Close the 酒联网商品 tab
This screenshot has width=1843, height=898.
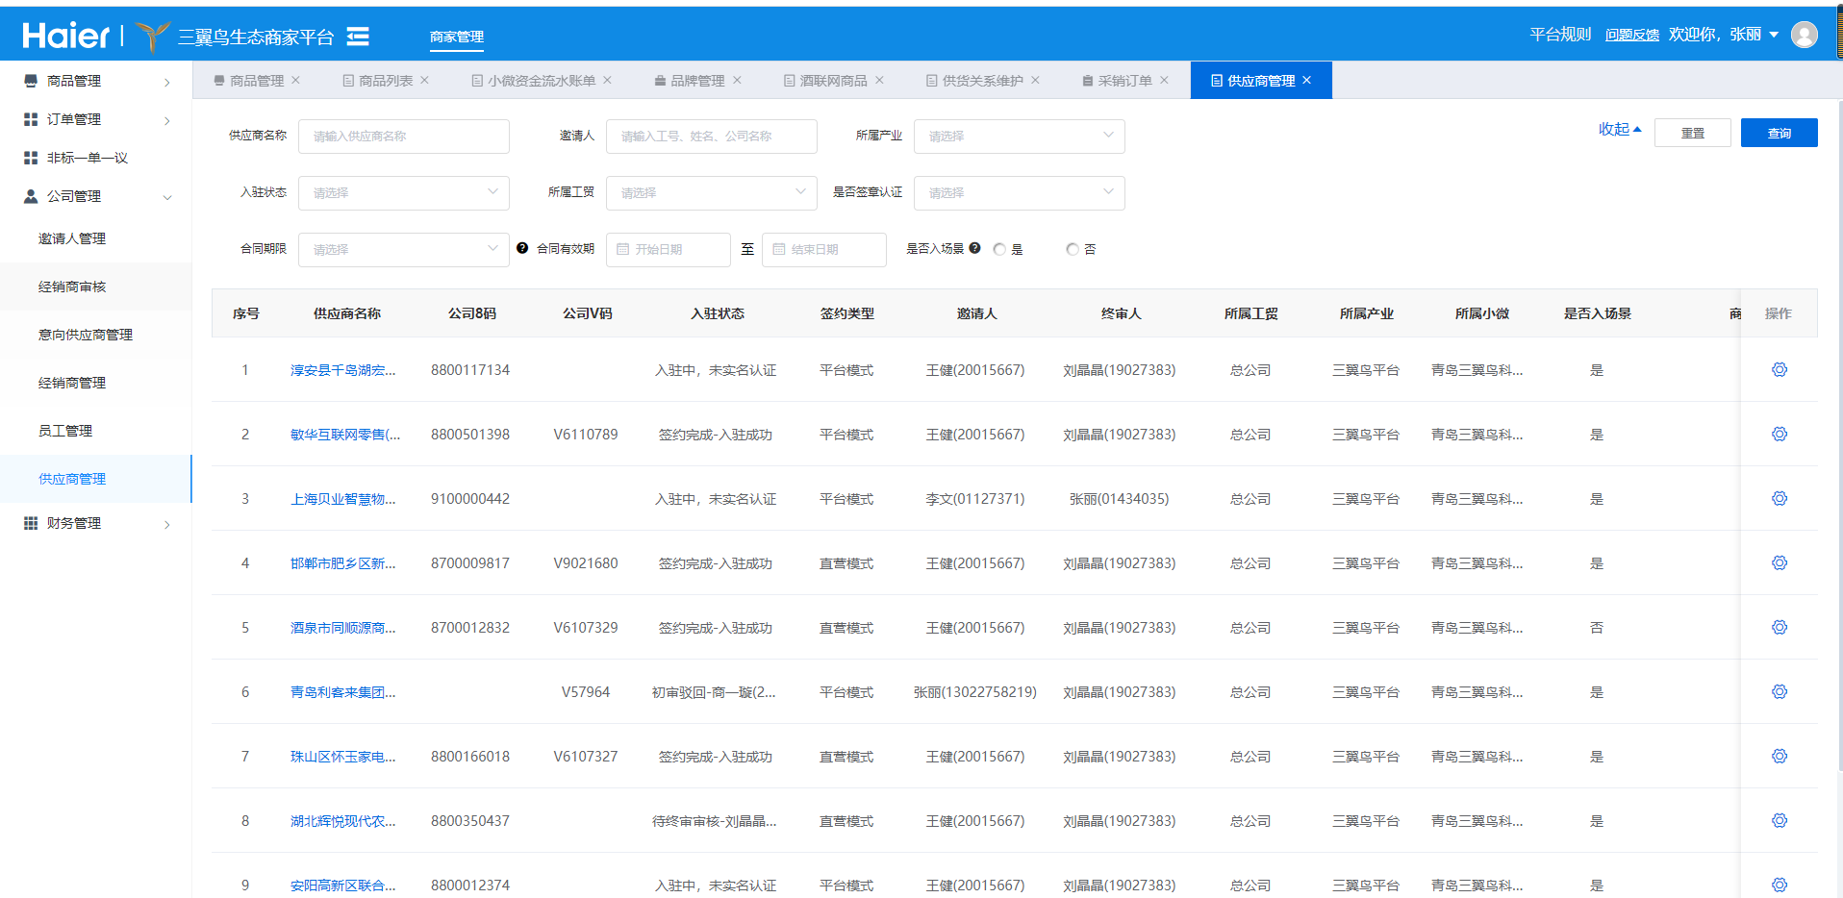coord(879,80)
